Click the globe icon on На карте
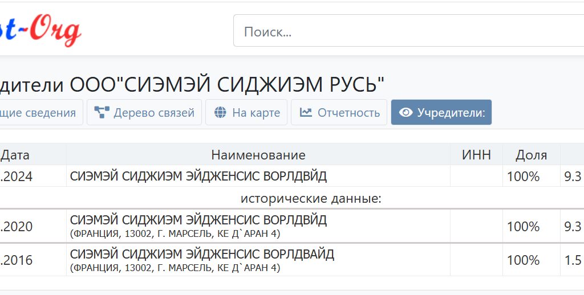This screenshot has height=295, width=584. pyautogui.click(x=220, y=113)
